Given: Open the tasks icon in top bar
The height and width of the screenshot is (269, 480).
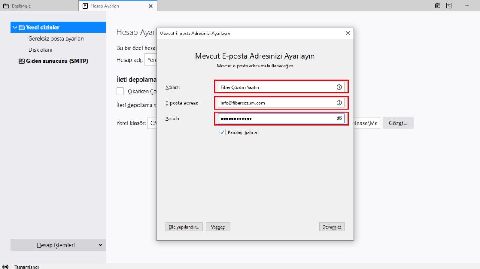Looking at the screenshot, I should point(449,6).
